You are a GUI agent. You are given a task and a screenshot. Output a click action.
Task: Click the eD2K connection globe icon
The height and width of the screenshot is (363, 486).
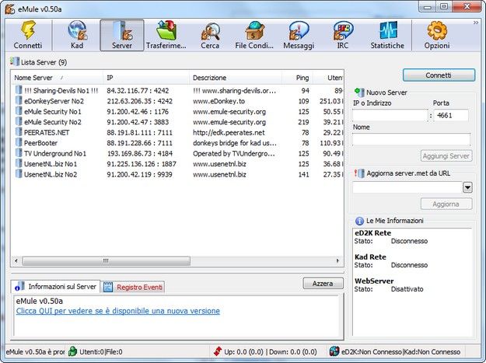(334, 351)
